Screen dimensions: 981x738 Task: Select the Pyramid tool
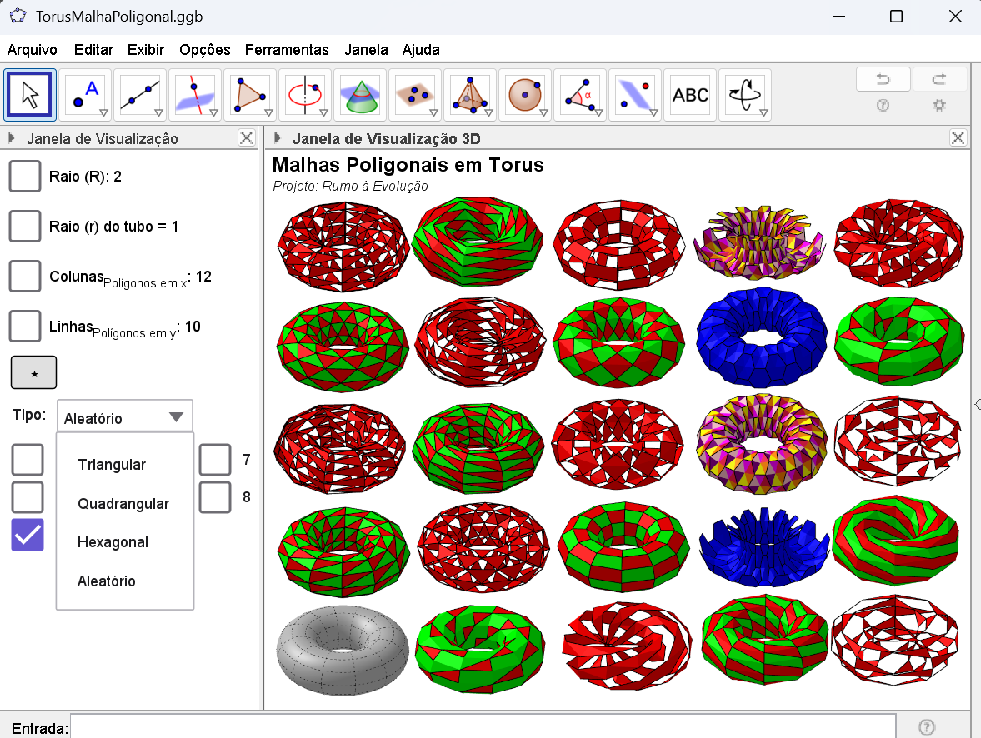(x=470, y=95)
